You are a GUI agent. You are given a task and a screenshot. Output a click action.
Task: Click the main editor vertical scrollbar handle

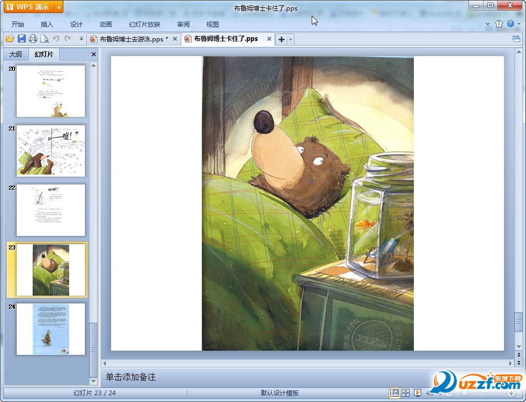coord(519,321)
